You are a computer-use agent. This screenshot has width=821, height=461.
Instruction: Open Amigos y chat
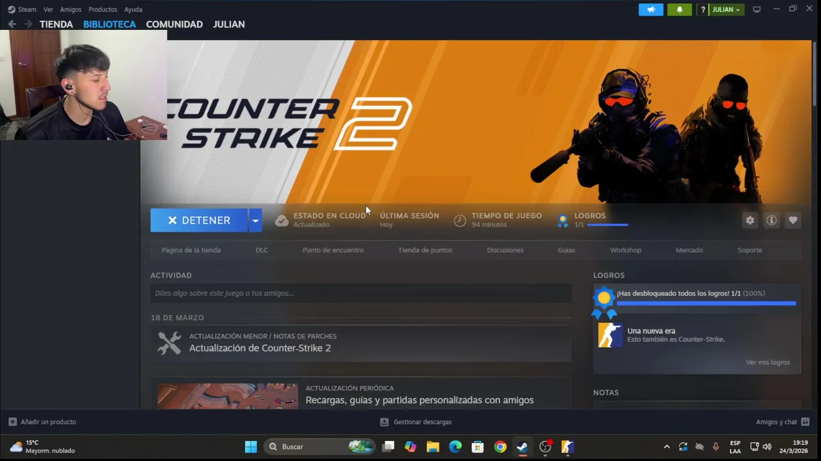coord(783,422)
